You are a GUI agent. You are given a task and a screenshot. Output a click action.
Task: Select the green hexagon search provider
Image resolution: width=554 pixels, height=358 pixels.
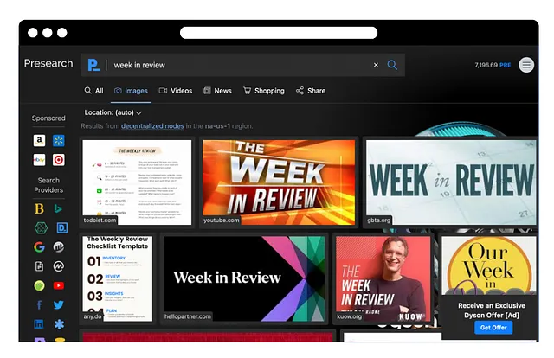[x=41, y=228]
